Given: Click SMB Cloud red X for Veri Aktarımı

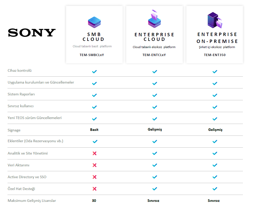Looking at the screenshot, I should pos(94,165).
